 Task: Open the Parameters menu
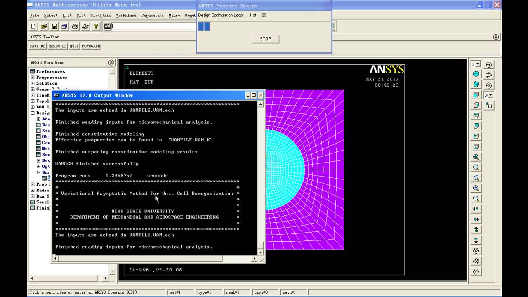point(152,15)
